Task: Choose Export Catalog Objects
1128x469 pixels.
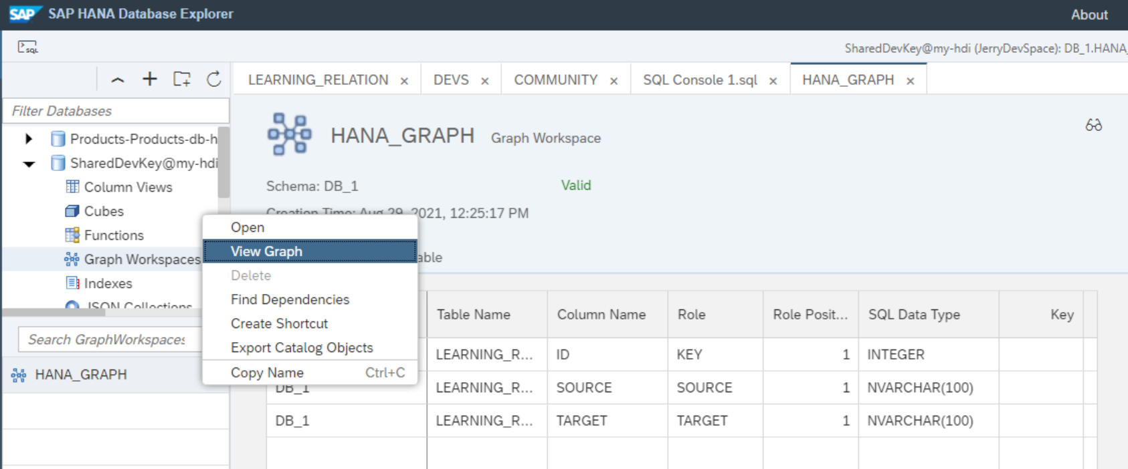Action: [x=310, y=347]
